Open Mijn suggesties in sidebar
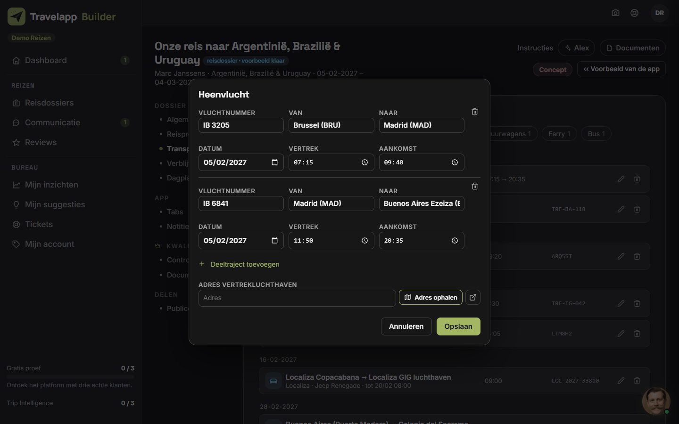 point(71,204)
